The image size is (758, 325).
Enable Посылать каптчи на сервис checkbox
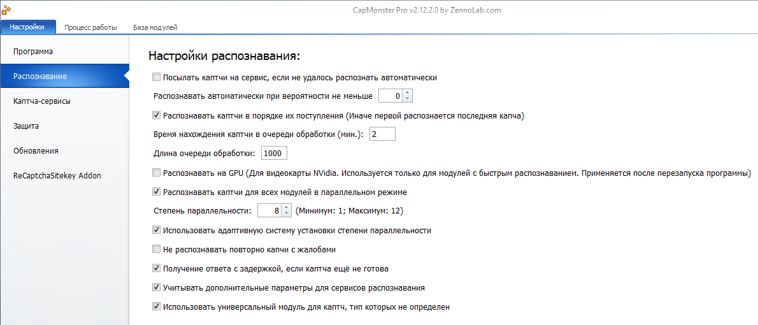pyautogui.click(x=157, y=77)
